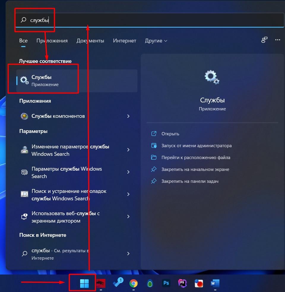Switch to the 'Документы' tab
Viewport: 285px width, 292px height.
tap(90, 41)
